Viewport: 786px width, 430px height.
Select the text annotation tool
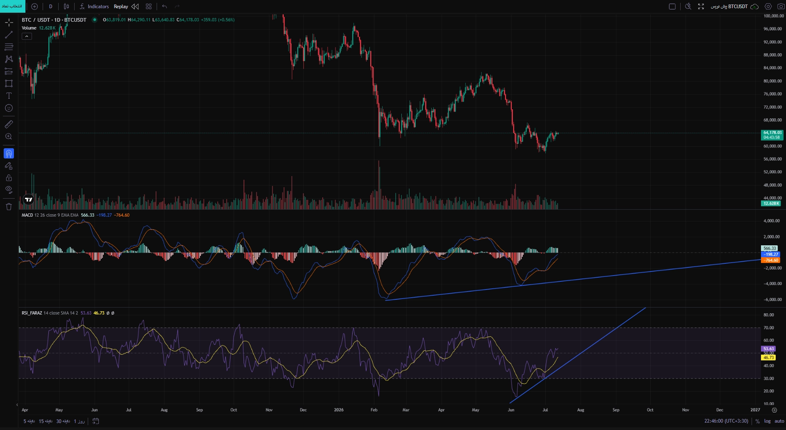tap(9, 96)
